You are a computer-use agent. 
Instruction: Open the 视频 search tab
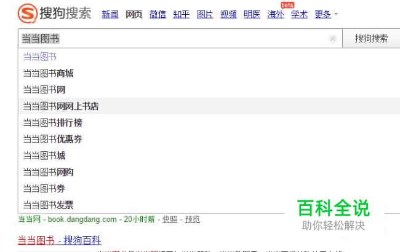click(x=228, y=14)
